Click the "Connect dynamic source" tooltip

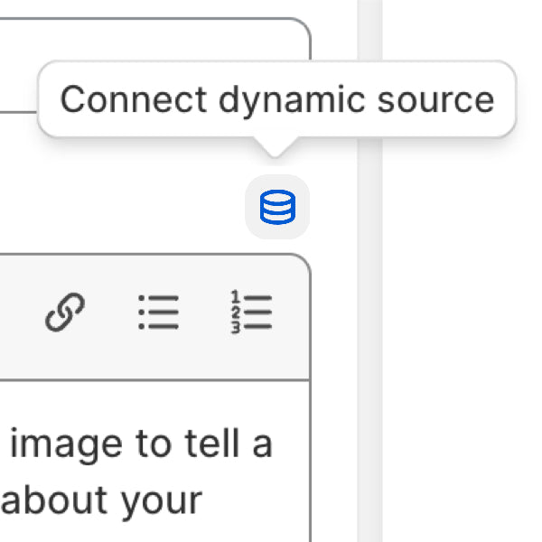(276, 99)
